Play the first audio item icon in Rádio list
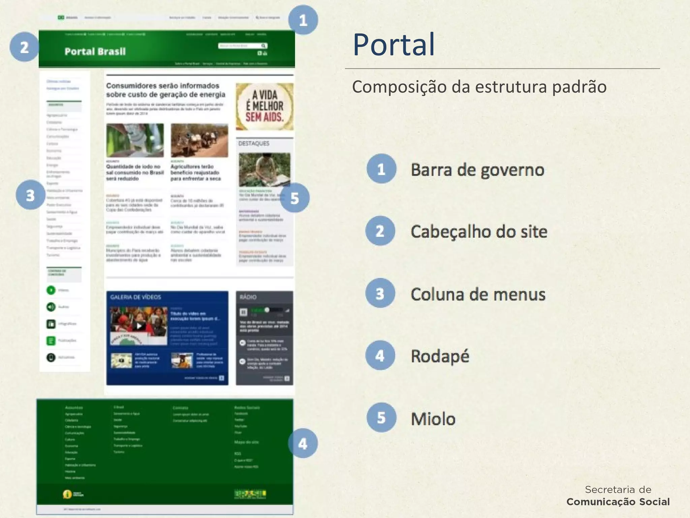Image resolution: width=690 pixels, height=518 pixels. [242, 343]
